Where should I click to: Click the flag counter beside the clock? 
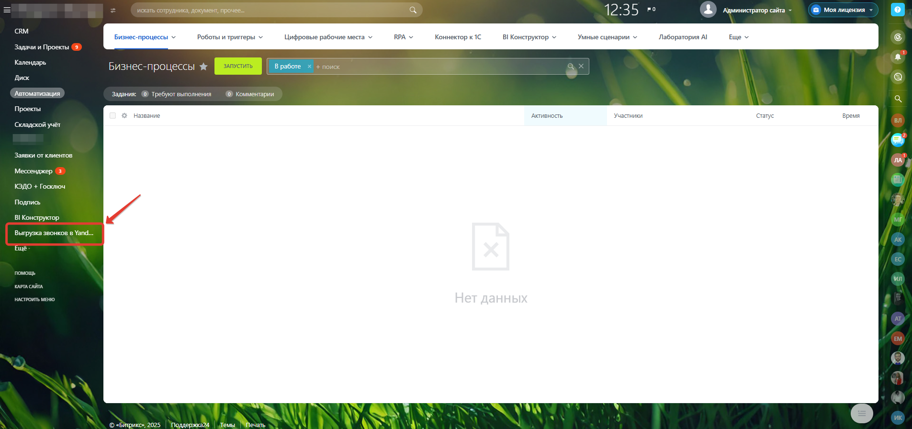(651, 10)
